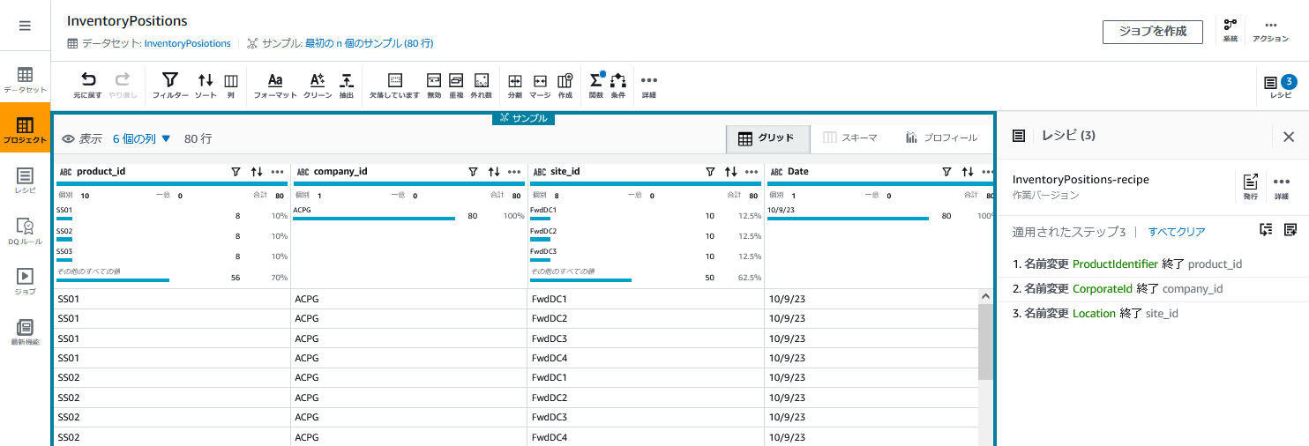The height and width of the screenshot is (446, 1309).
Task: Open the Actions (アクション) menu
Action: point(1271,31)
